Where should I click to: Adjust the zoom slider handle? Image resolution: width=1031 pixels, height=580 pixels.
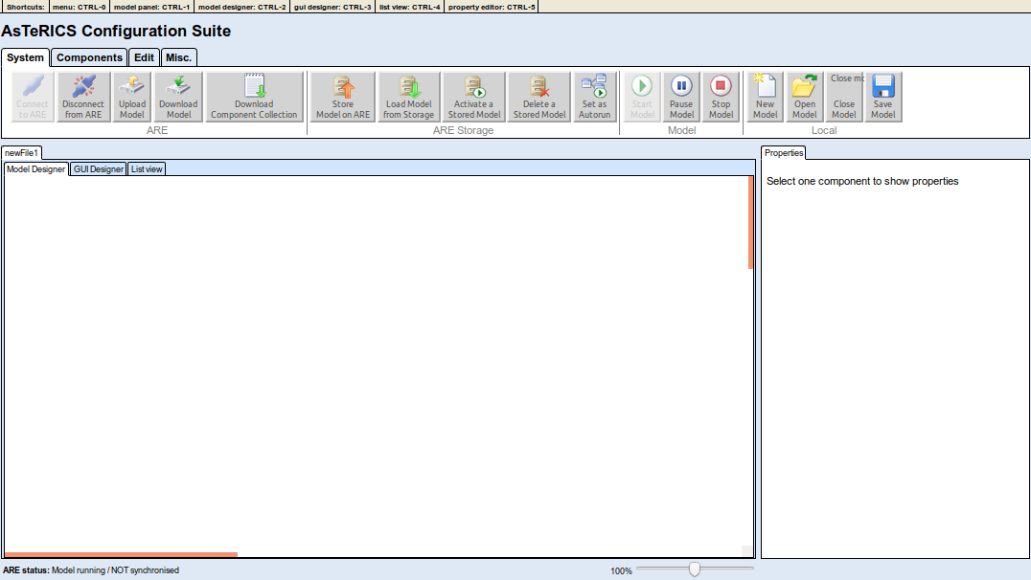695,569
